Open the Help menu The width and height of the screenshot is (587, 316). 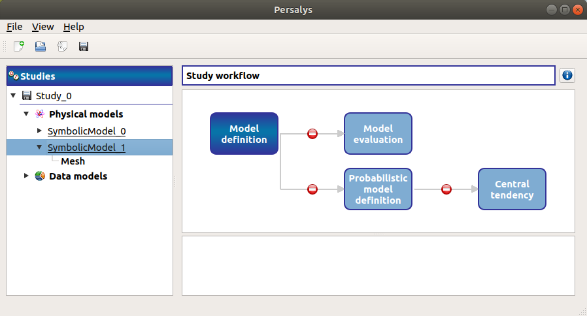coord(73,27)
